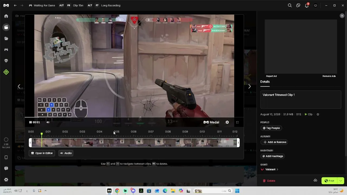Enter fullscreen video mode
This screenshot has width=347, height=195.
tap(237, 122)
